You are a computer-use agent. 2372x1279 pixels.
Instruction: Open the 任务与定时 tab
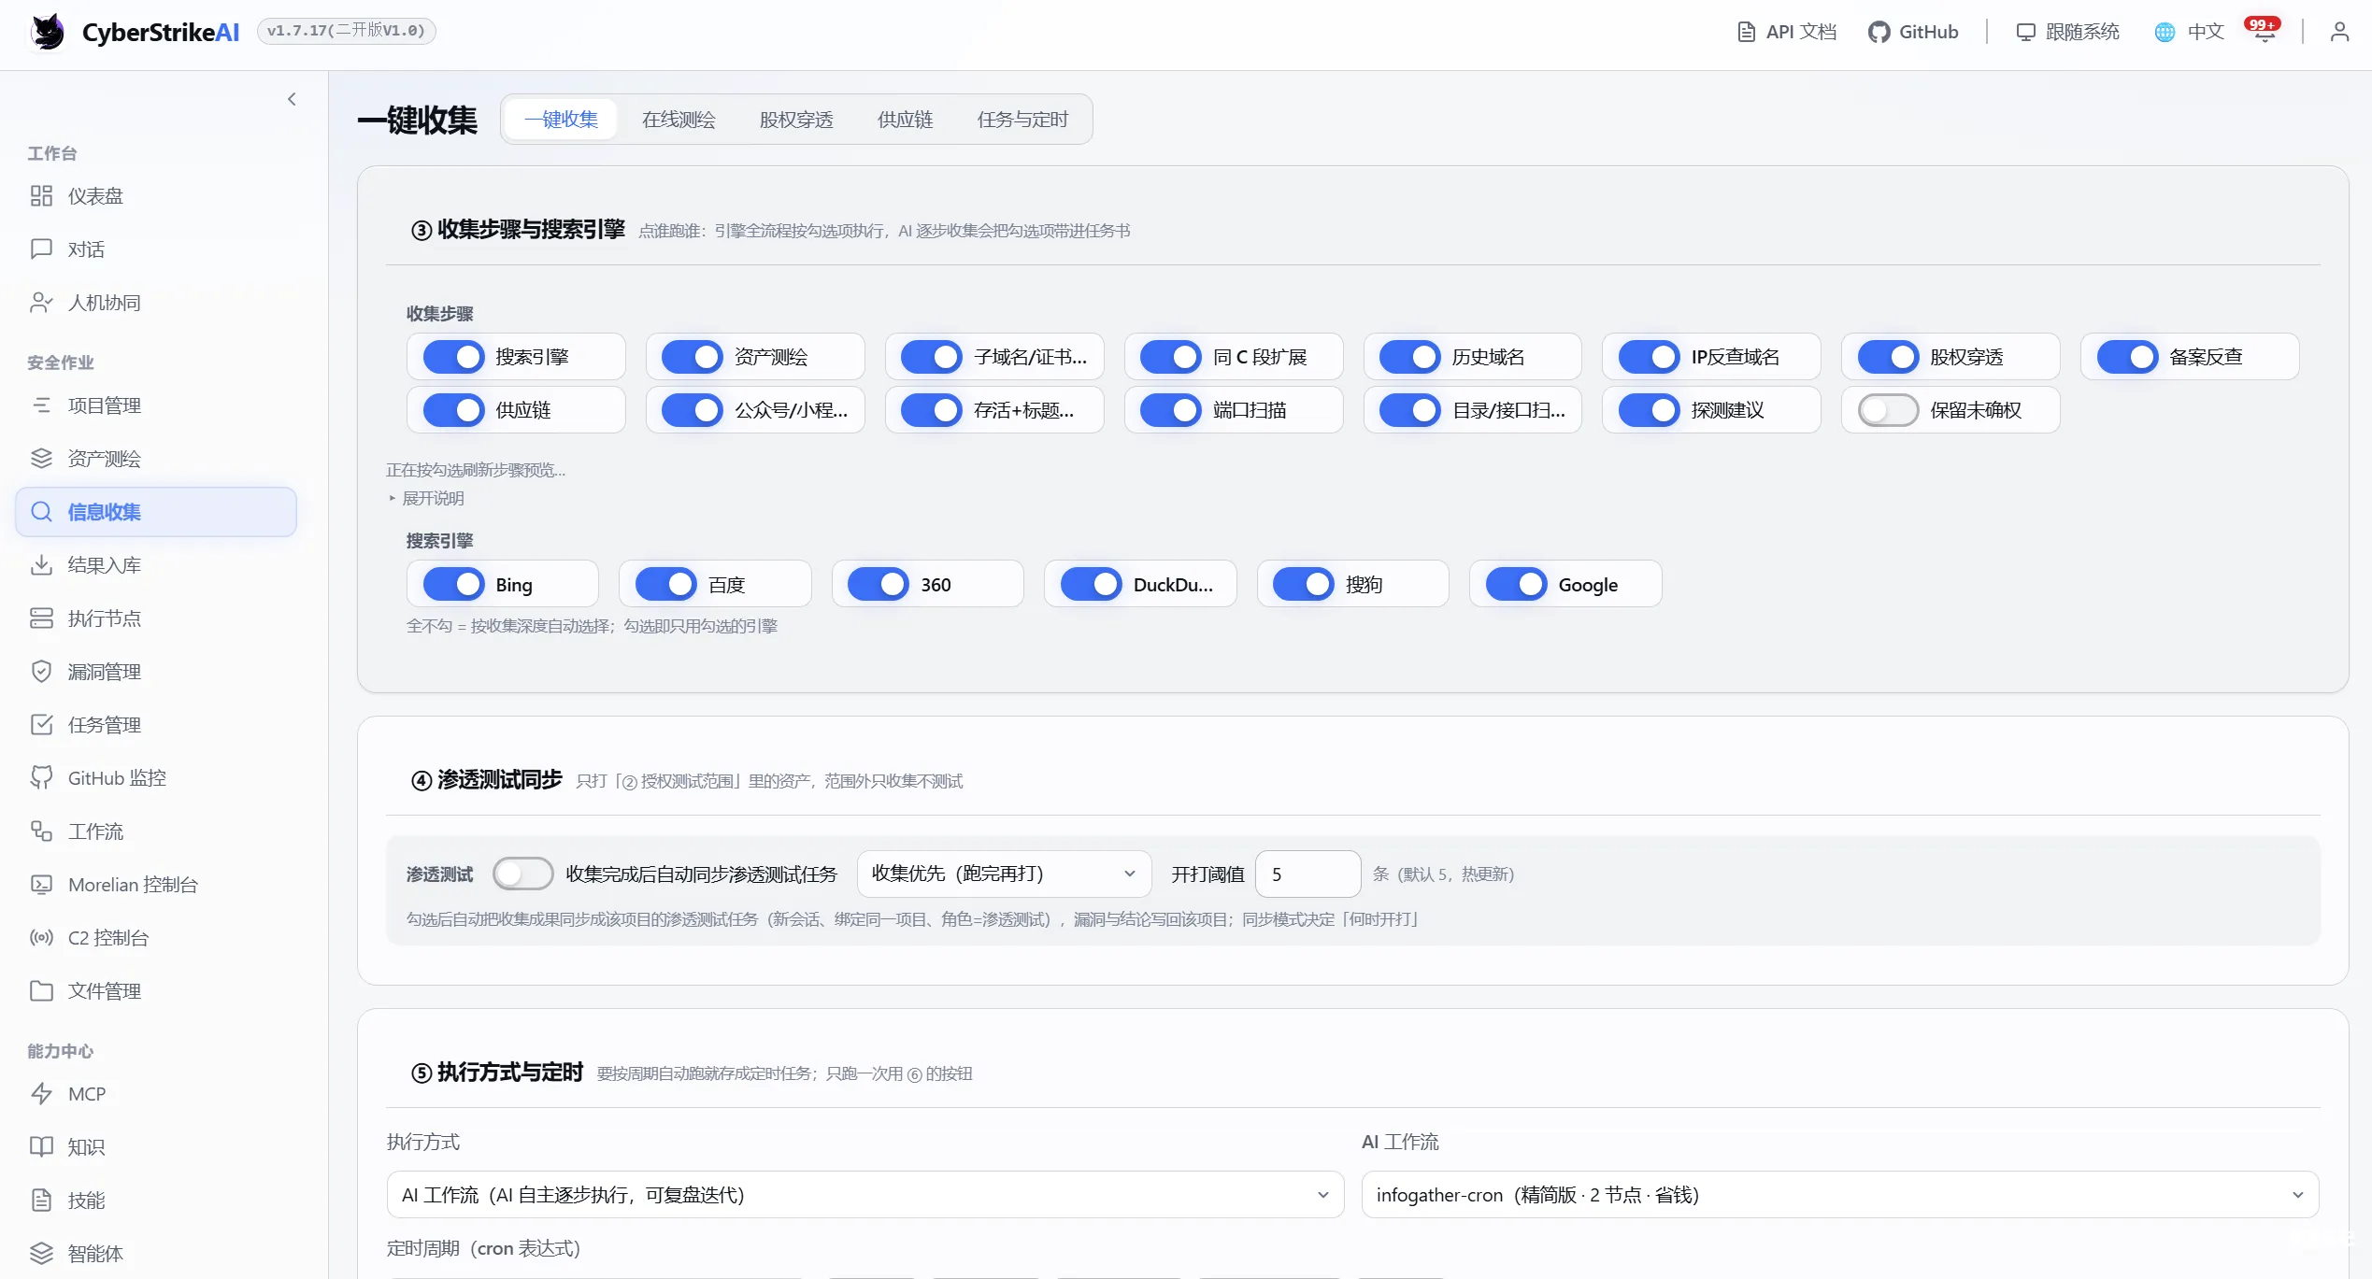[x=1022, y=120]
